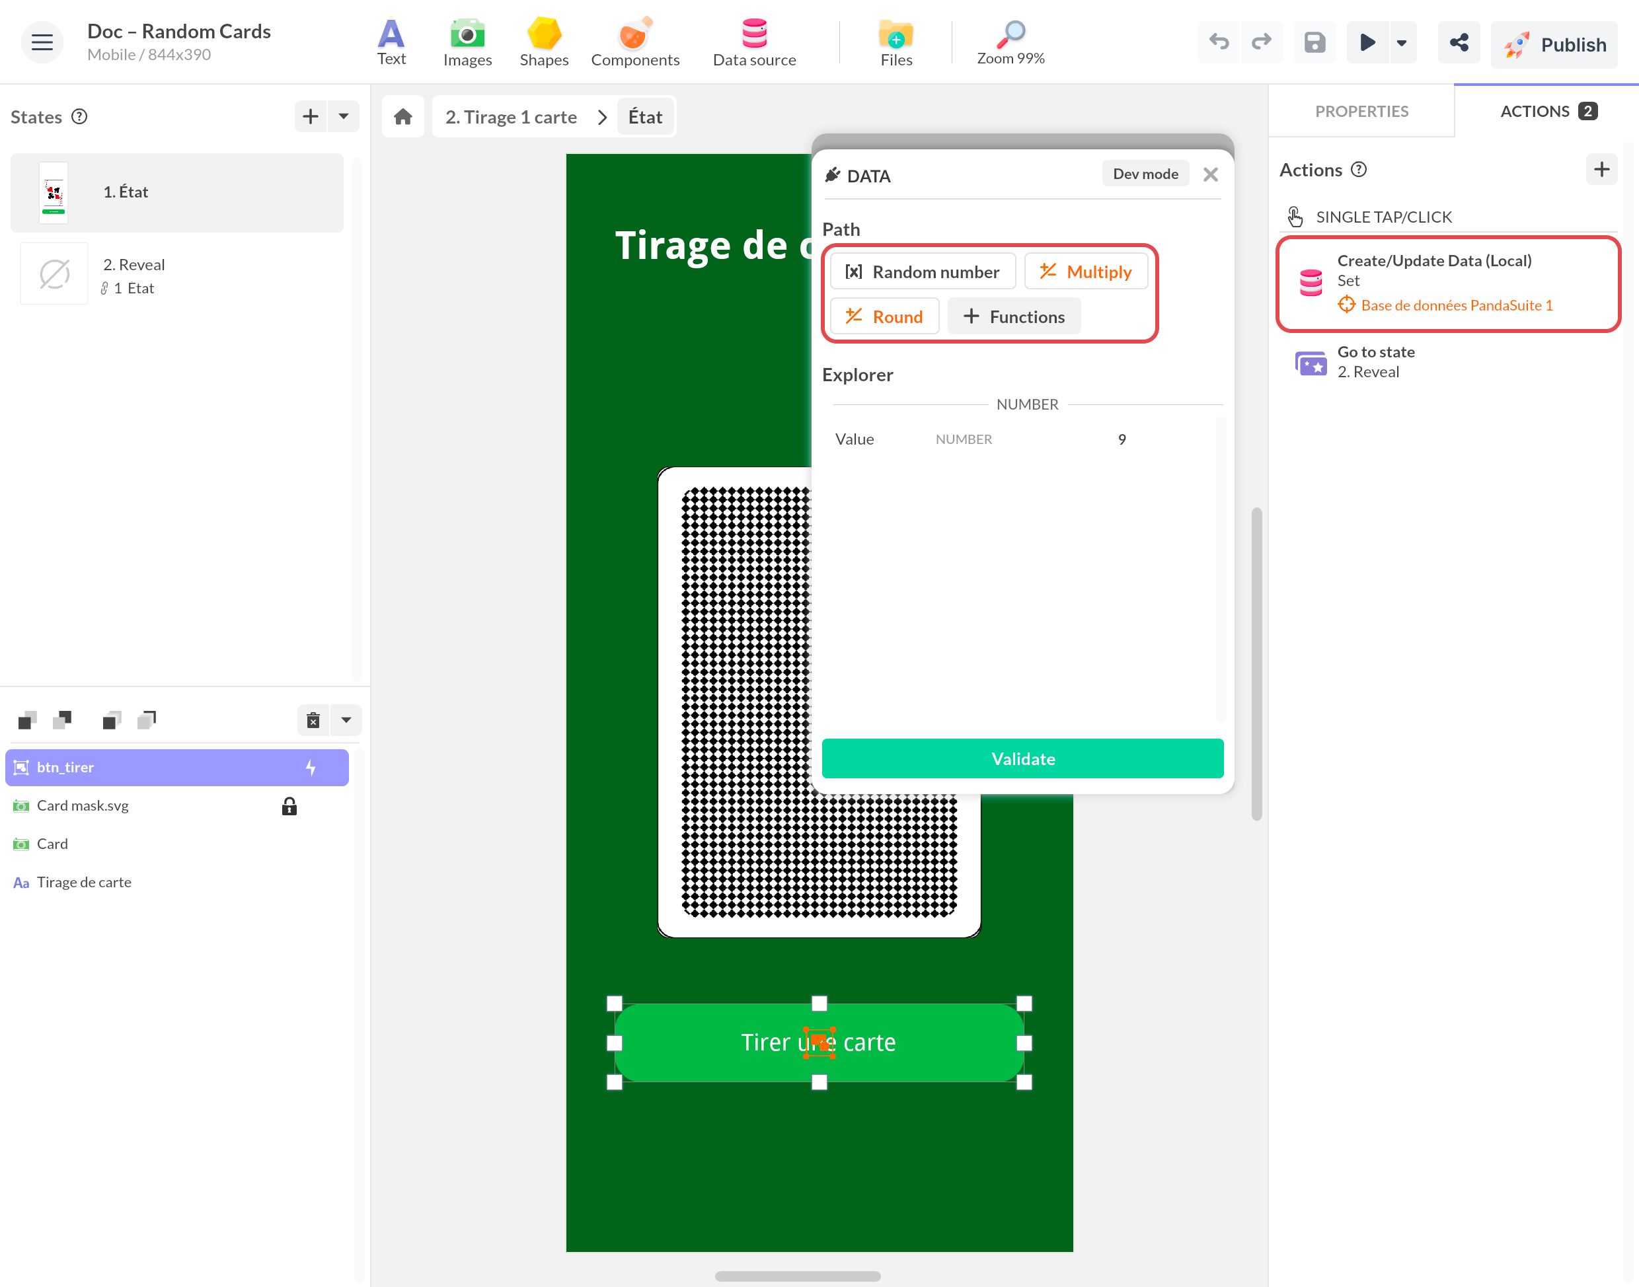This screenshot has height=1287, width=1639.
Task: Click the Redo arrow
Action: point(1262,42)
